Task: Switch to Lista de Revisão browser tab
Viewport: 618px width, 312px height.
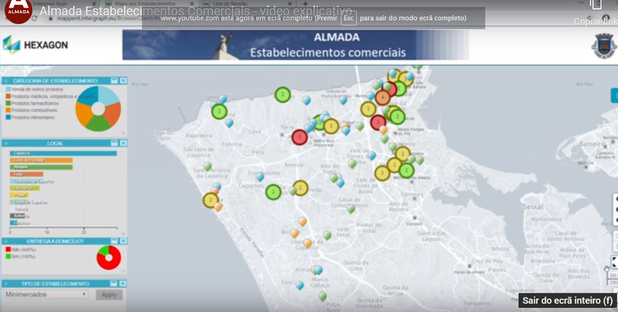Action: [228, 4]
